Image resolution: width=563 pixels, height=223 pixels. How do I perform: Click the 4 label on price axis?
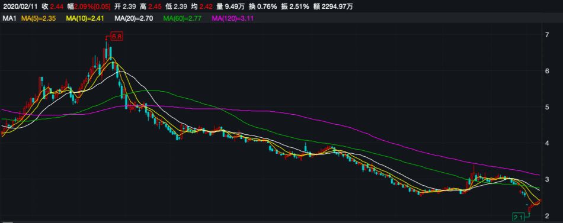[547, 143]
